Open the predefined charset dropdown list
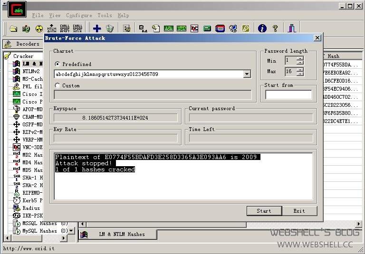The height and width of the screenshot is (254, 365). 247,74
